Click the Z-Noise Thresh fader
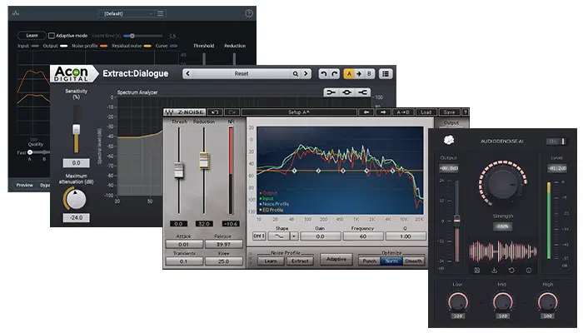The width and height of the screenshot is (583, 333). pos(179,170)
